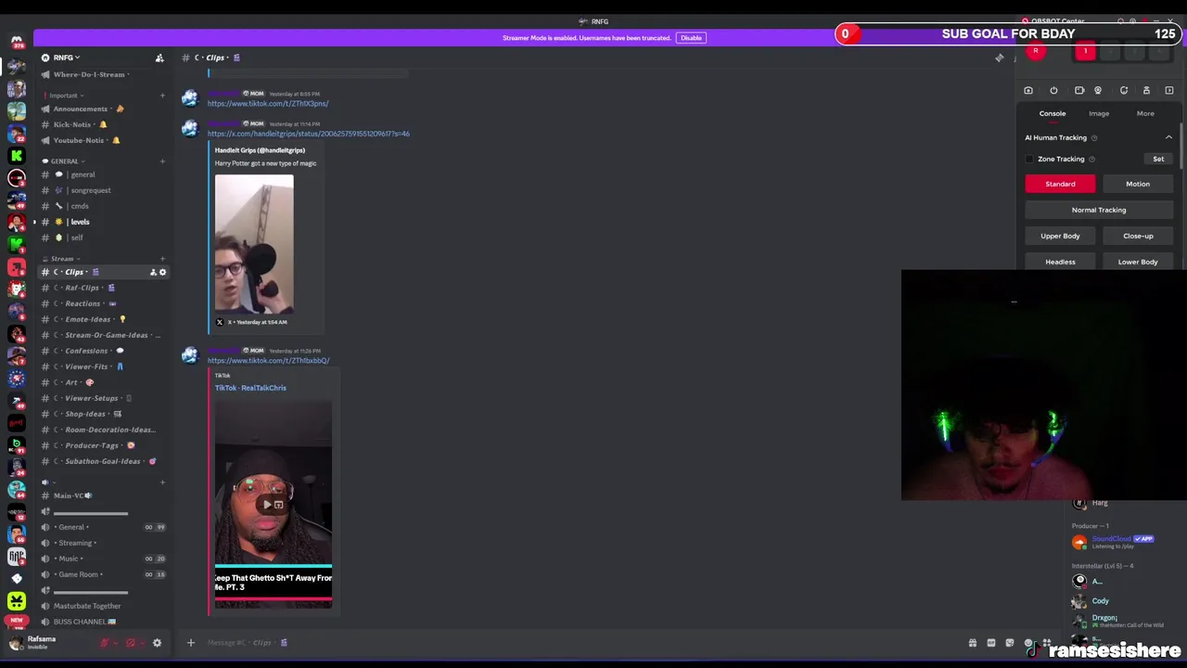Open the RNFG server dropdown menu

tap(63, 58)
